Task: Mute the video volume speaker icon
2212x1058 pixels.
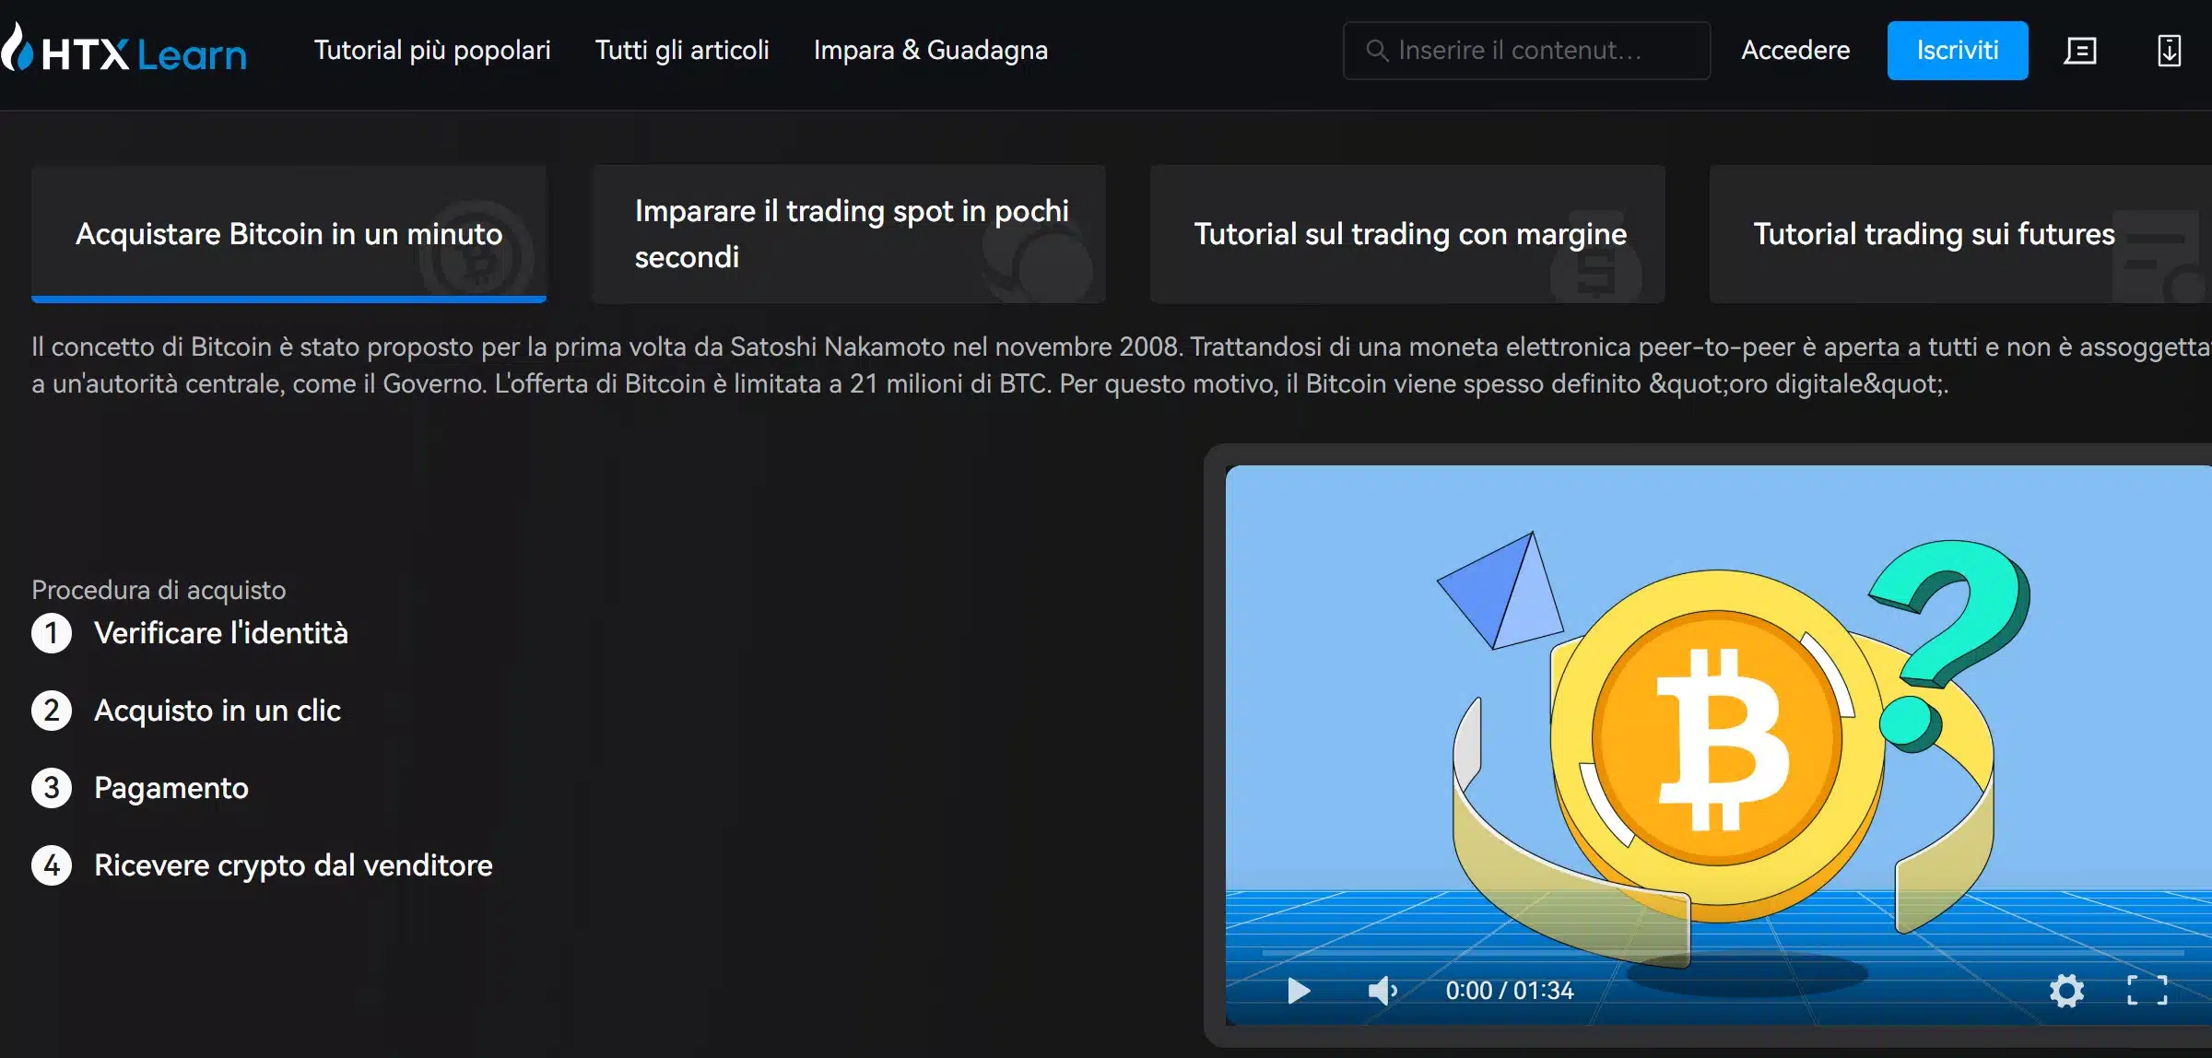Action: (x=1382, y=991)
